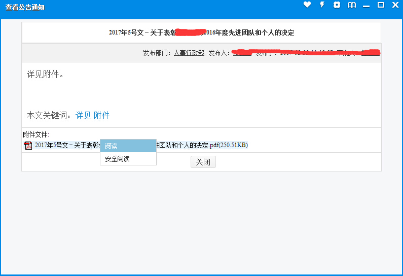Click the 附件 keyword link
The height and width of the screenshot is (276, 403).
point(101,115)
